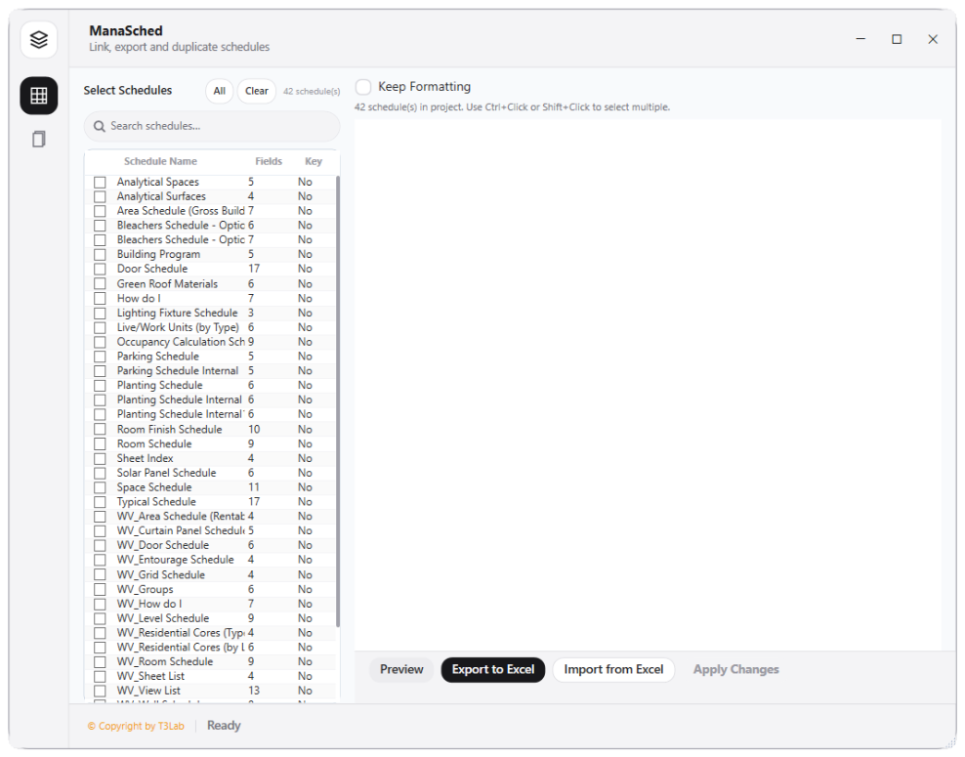Select the WV_Entourage Schedule row
Viewport: 965px width, 757px height.
coord(210,560)
